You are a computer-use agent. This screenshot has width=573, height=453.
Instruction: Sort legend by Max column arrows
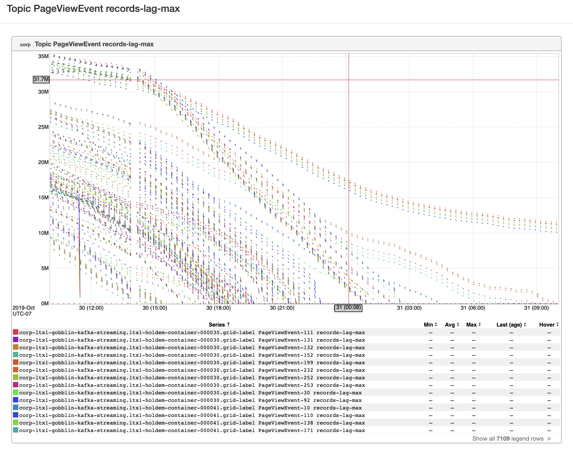[480, 324]
